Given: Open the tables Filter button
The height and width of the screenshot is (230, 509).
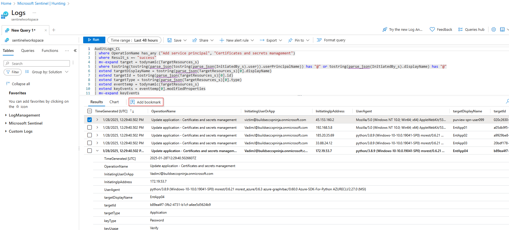Looking at the screenshot, I should coord(12,72).
